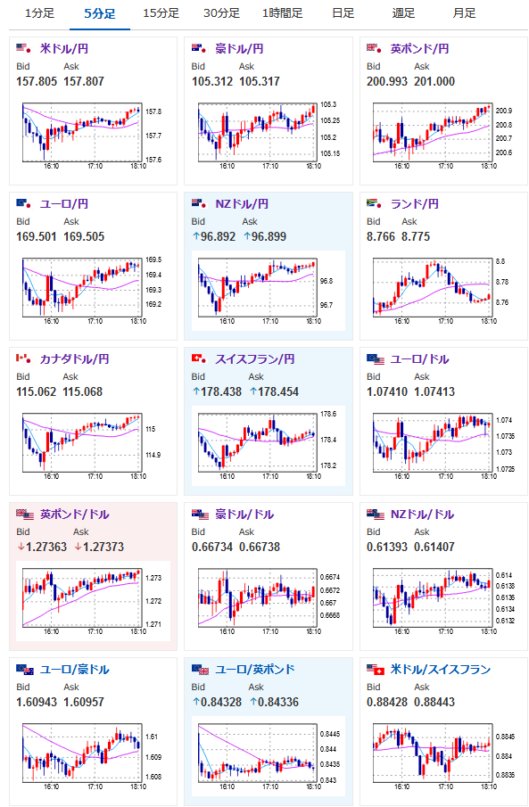Image resolution: width=529 pixels, height=807 pixels.
Task: Open the NZドル/円 pair link
Action: (242, 204)
